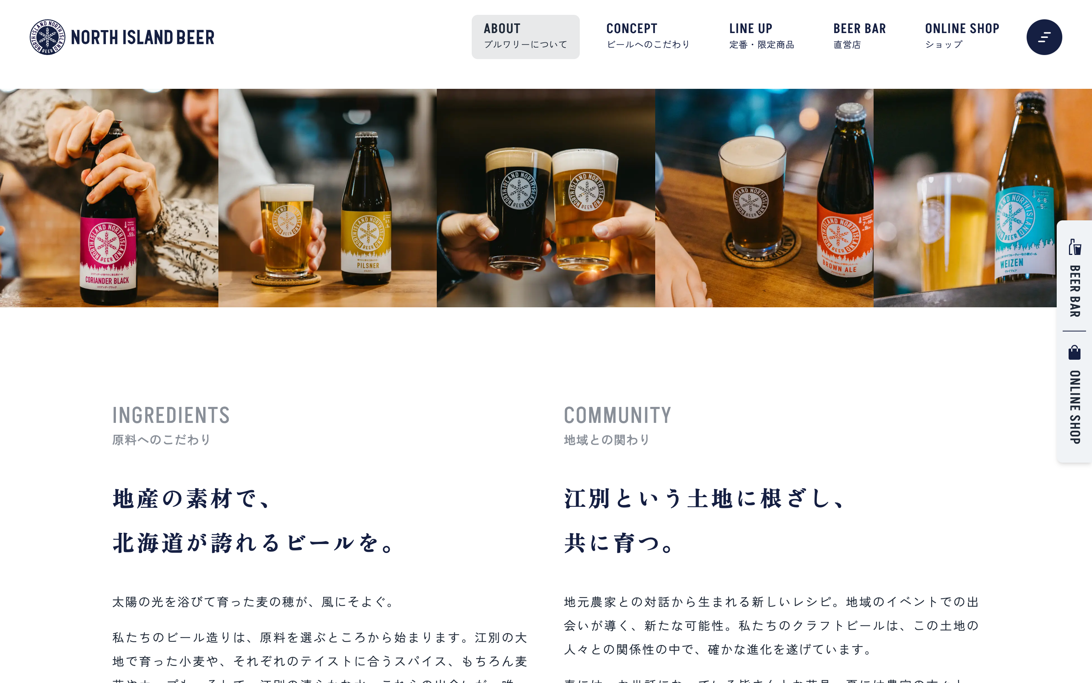
Task: Click the INGREDIENTS section heading
Action: pos(171,415)
